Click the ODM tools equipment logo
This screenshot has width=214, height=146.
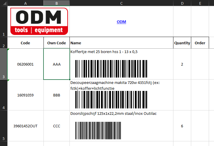click(39, 21)
